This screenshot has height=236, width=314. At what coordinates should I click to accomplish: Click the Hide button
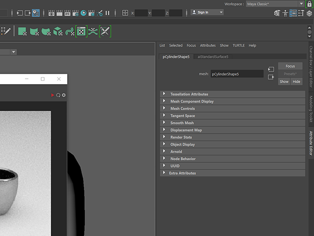[296, 82]
